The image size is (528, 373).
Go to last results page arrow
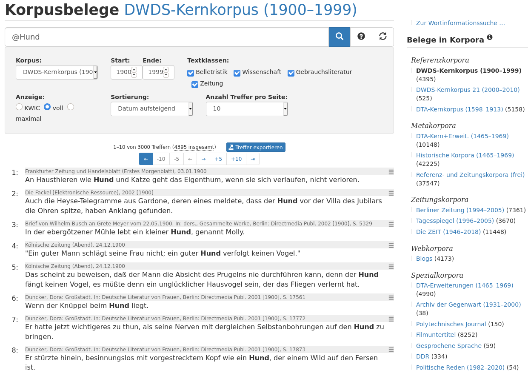pyautogui.click(x=253, y=159)
